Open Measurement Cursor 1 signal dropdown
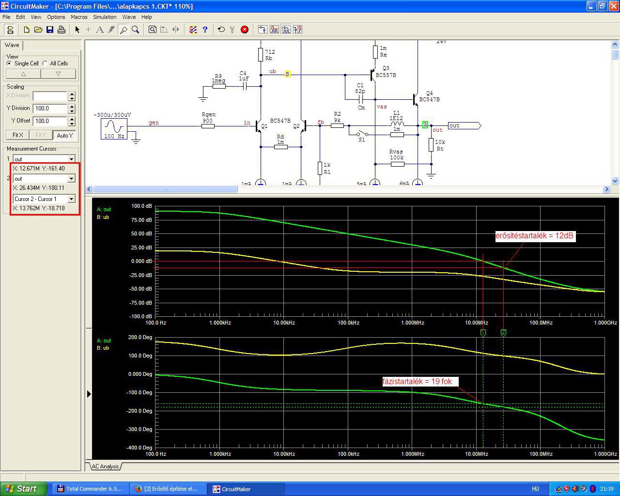Viewport: 620px width, 496px height. click(71, 159)
